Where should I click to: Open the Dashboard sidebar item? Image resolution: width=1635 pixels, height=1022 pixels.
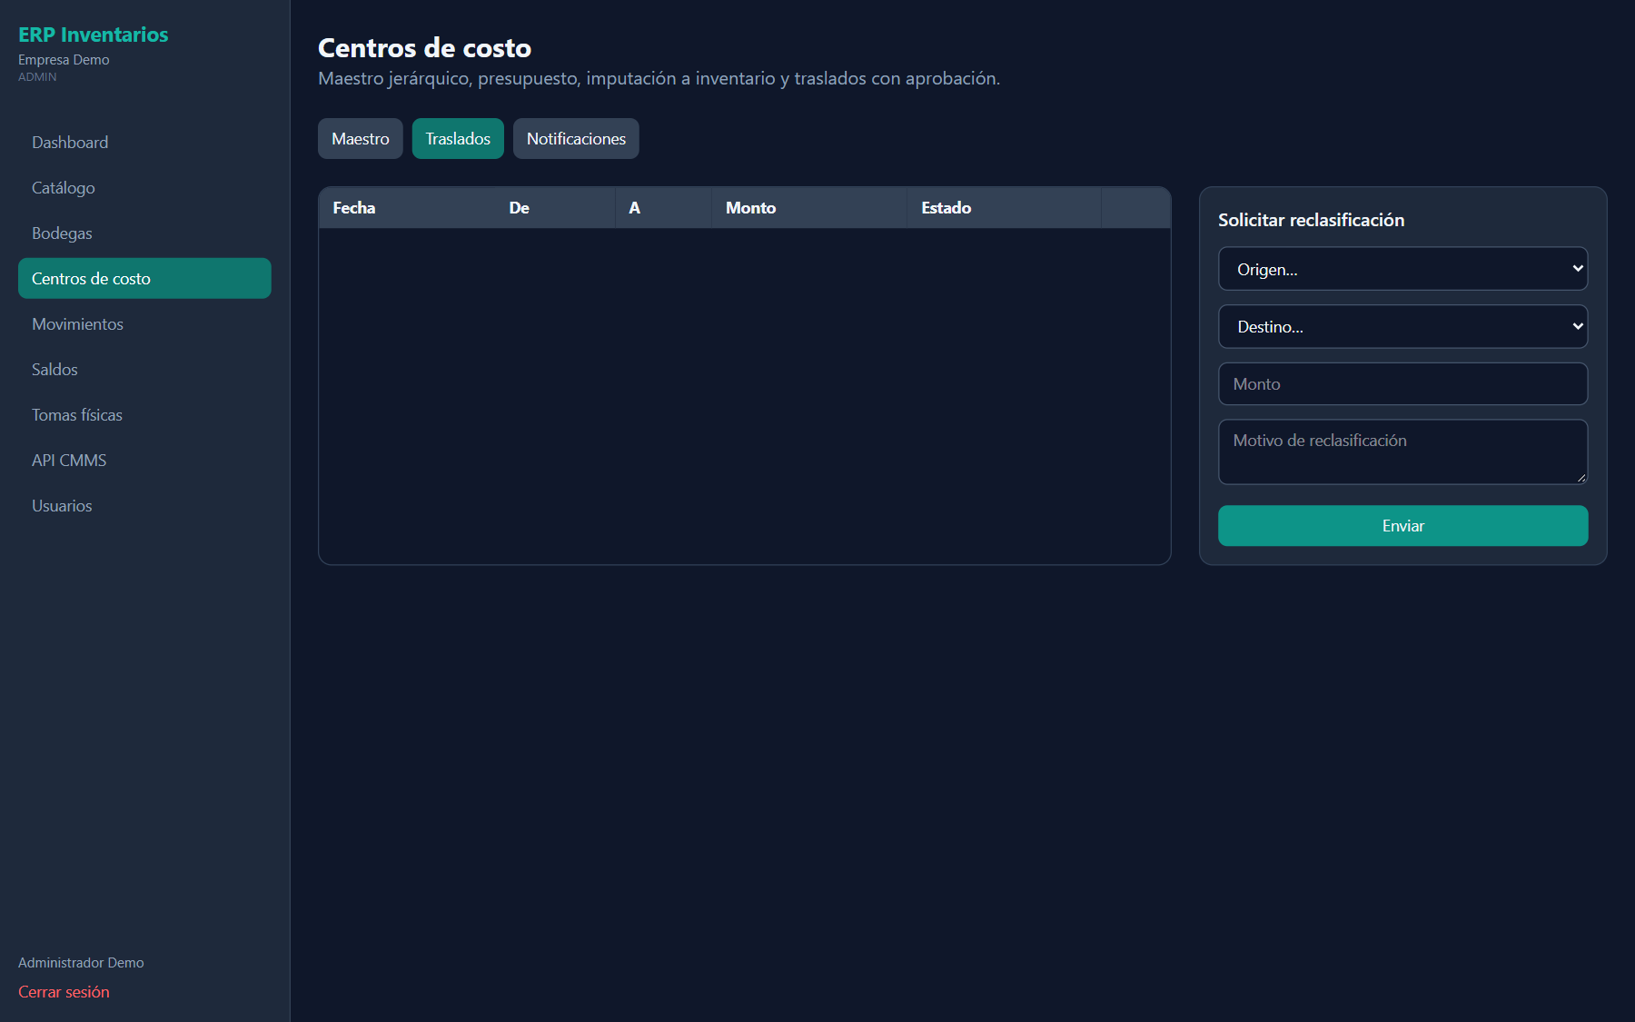pos(144,143)
